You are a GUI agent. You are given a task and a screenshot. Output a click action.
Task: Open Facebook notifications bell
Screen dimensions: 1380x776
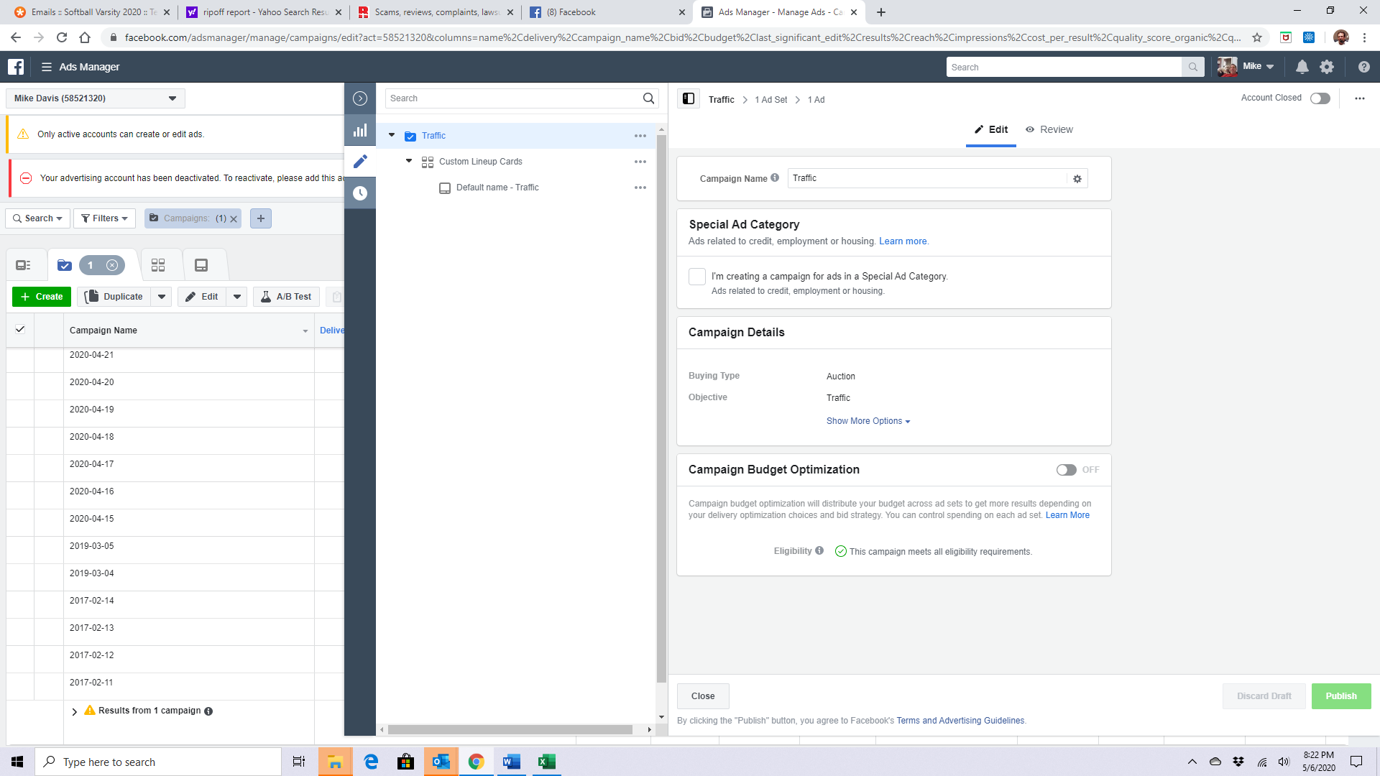pyautogui.click(x=1302, y=67)
